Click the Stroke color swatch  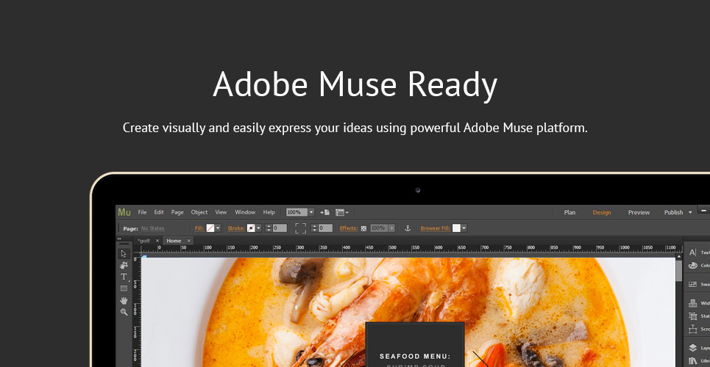(x=251, y=228)
